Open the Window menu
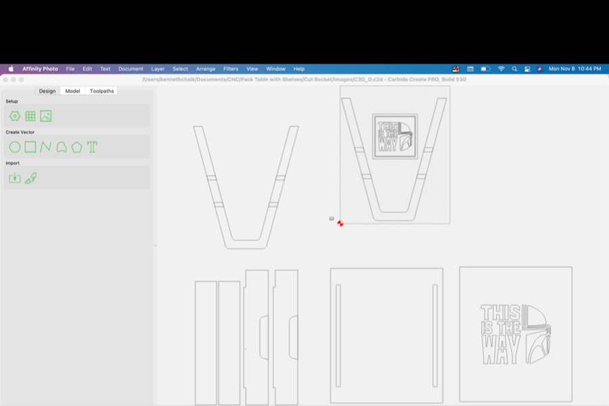 pyautogui.click(x=276, y=69)
